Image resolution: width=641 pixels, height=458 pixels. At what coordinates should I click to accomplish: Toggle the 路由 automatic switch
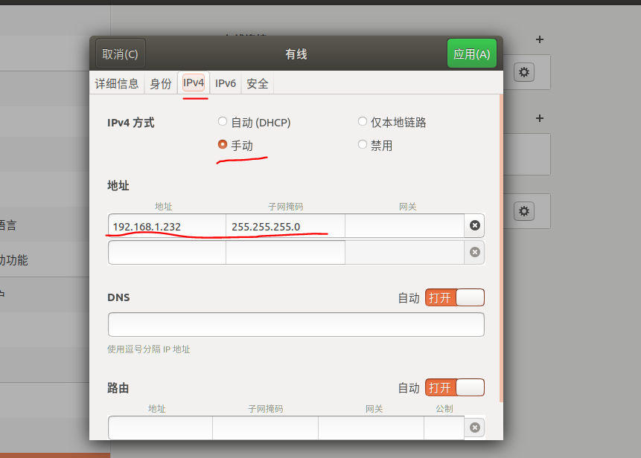point(455,387)
